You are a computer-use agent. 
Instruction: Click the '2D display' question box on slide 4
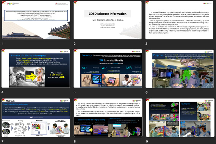(x=56, y=75)
